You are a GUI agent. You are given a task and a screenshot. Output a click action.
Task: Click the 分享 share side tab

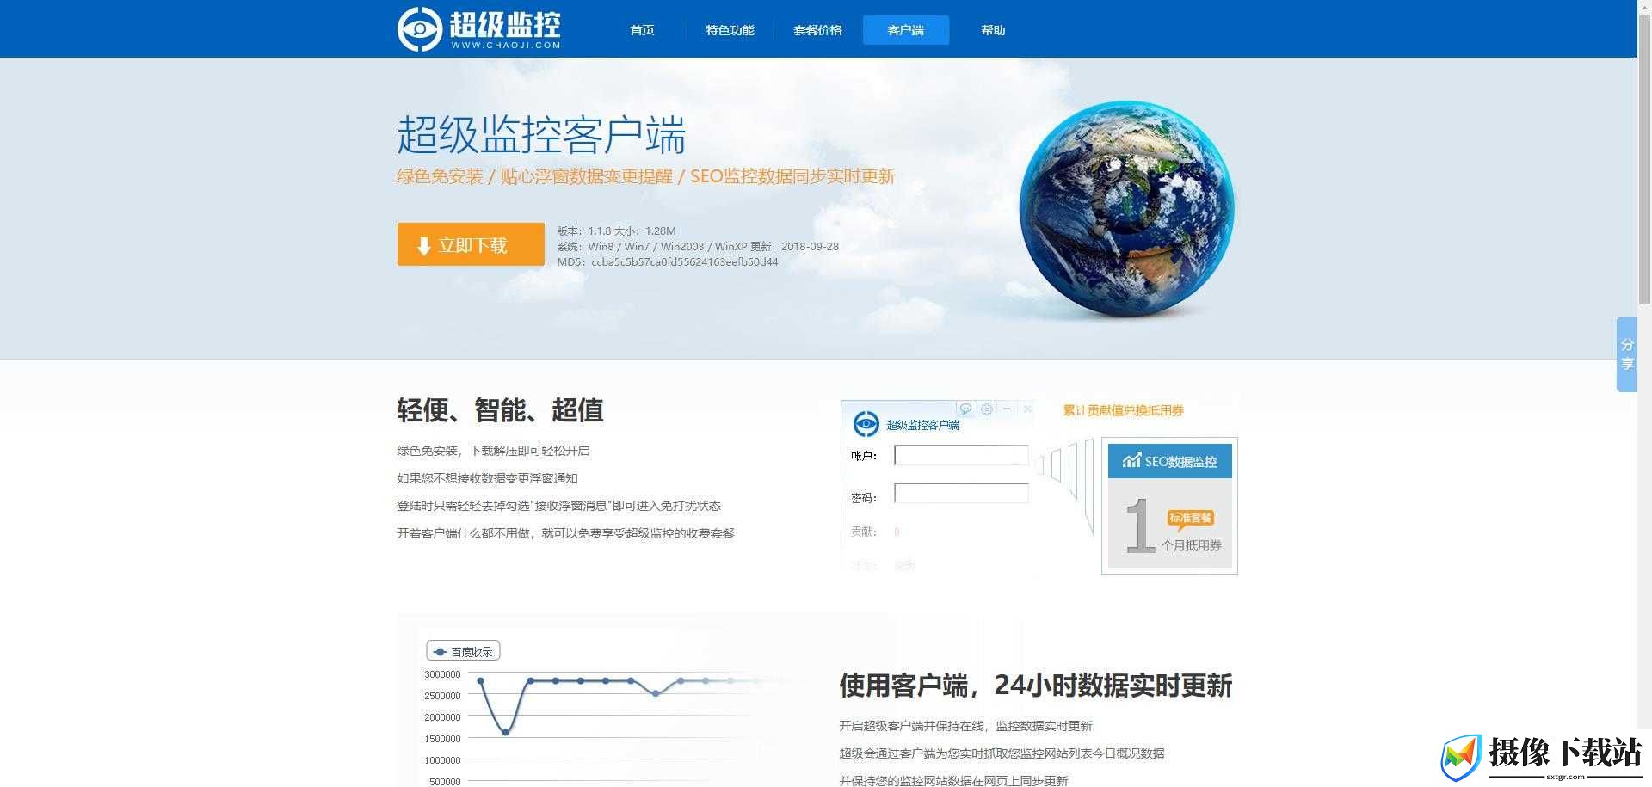coord(1627,354)
